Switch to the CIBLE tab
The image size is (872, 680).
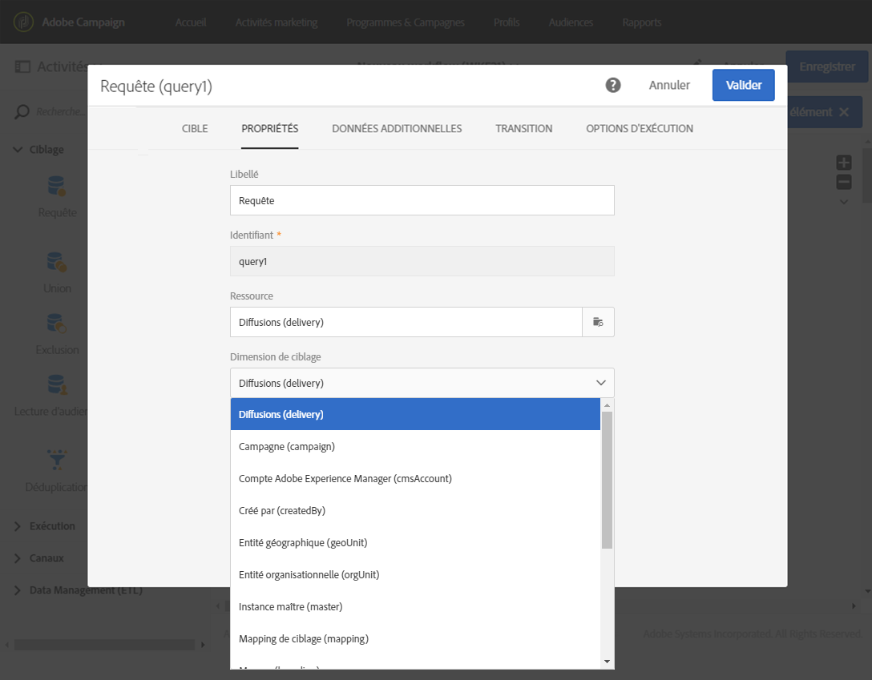tap(195, 128)
